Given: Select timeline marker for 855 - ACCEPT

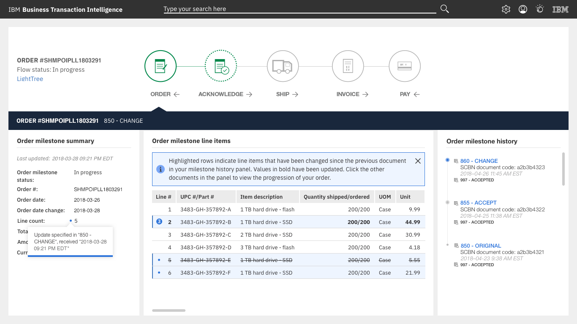Looking at the screenshot, I should click(447, 202).
